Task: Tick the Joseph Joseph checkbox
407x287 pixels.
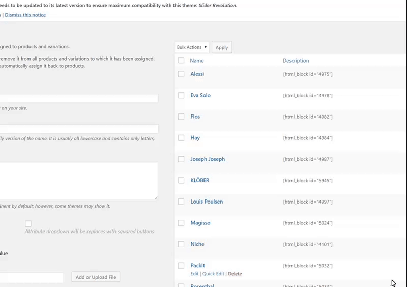Action: (181, 159)
